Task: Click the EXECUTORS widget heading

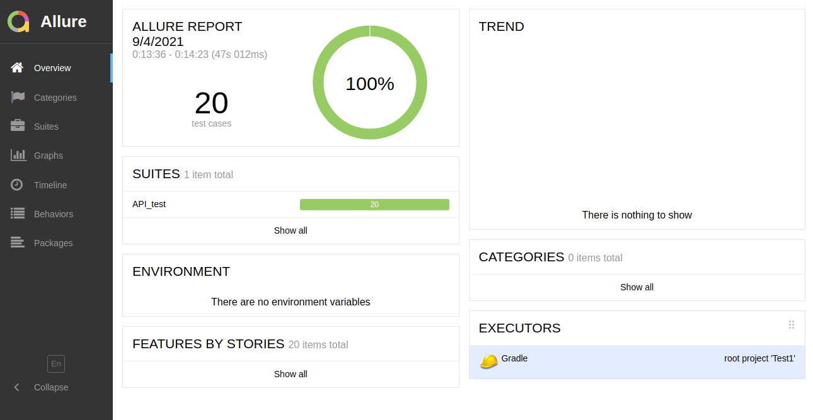Action: pyautogui.click(x=520, y=328)
